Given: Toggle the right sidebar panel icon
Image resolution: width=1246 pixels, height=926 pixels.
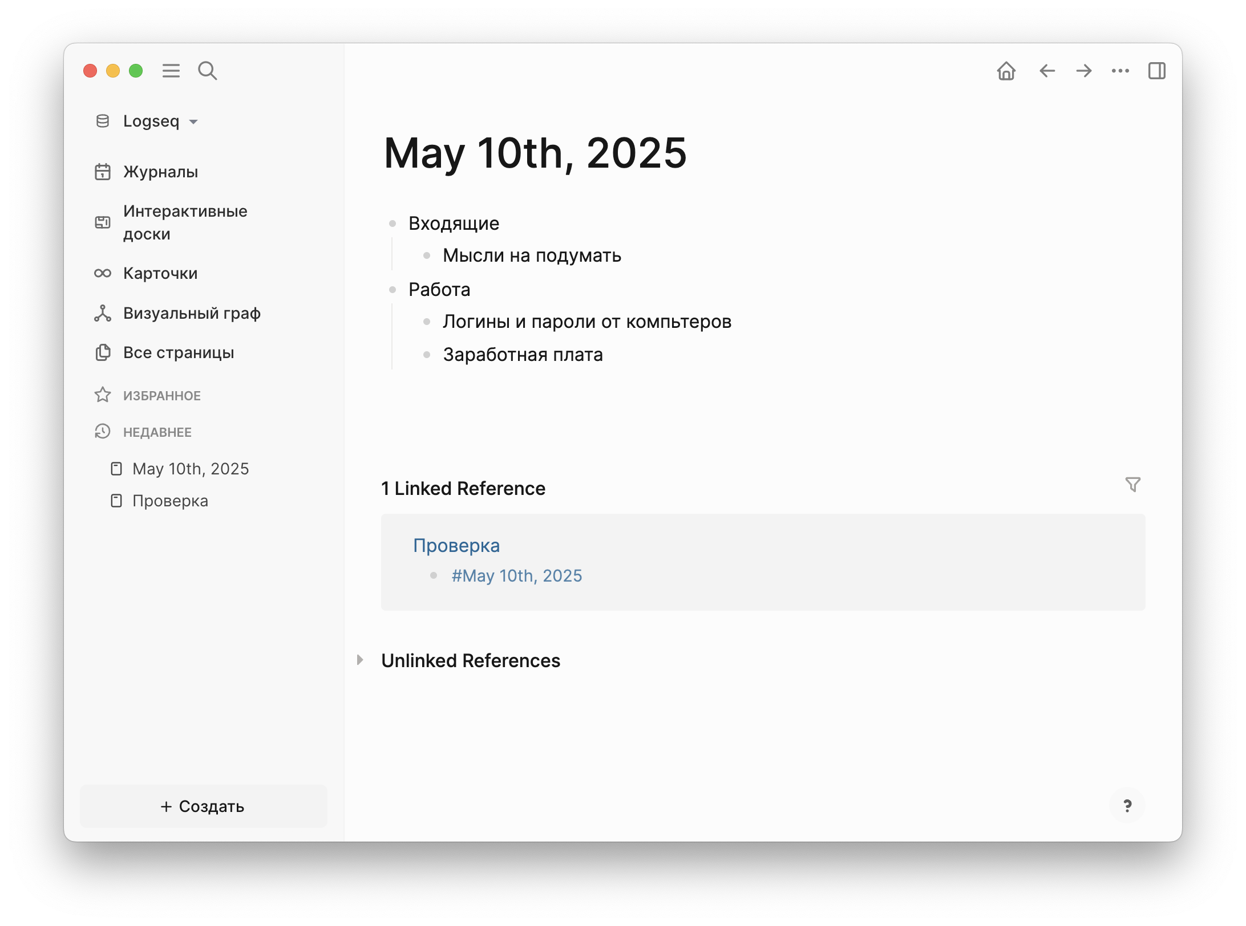Looking at the screenshot, I should coord(1156,71).
